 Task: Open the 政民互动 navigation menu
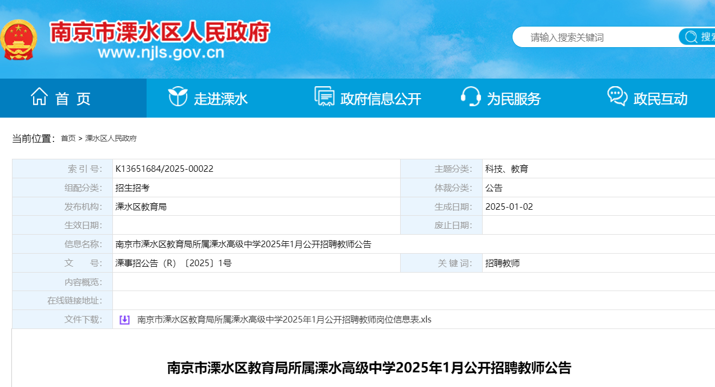[x=647, y=98]
